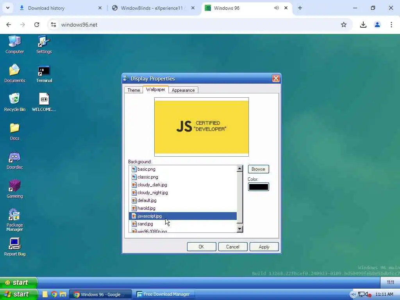Switch to Download history browser tab
Image resolution: width=400 pixels, height=300 pixels.
click(61, 8)
